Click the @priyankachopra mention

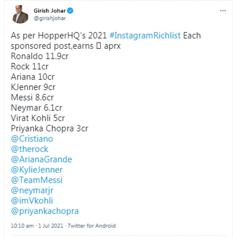[x=45, y=211]
